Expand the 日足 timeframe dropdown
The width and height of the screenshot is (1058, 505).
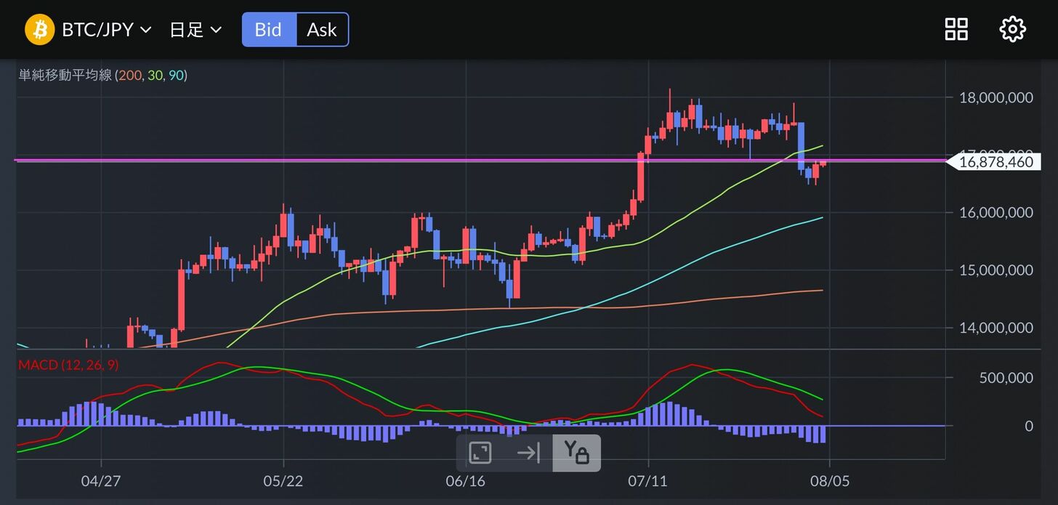[x=195, y=30]
